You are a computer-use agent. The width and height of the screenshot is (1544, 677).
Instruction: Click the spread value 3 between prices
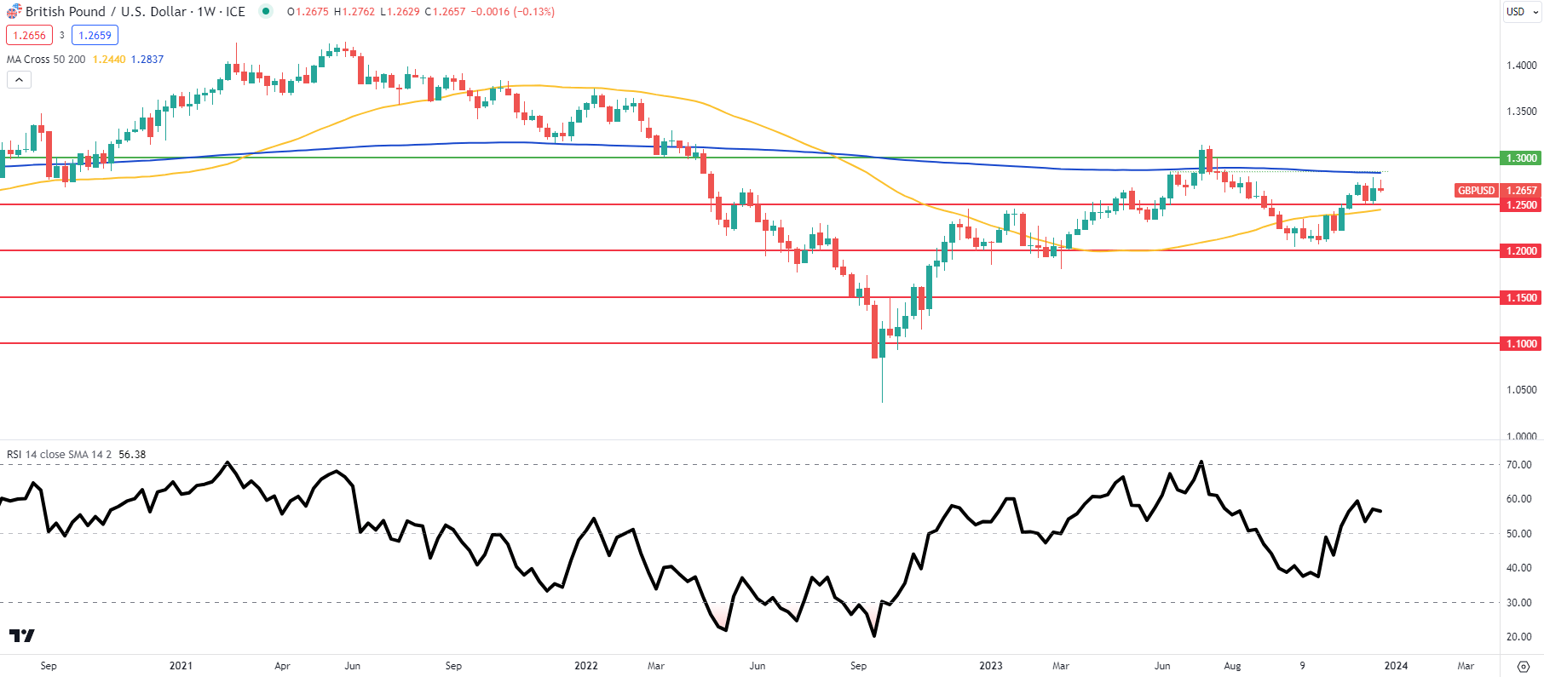pyautogui.click(x=62, y=36)
